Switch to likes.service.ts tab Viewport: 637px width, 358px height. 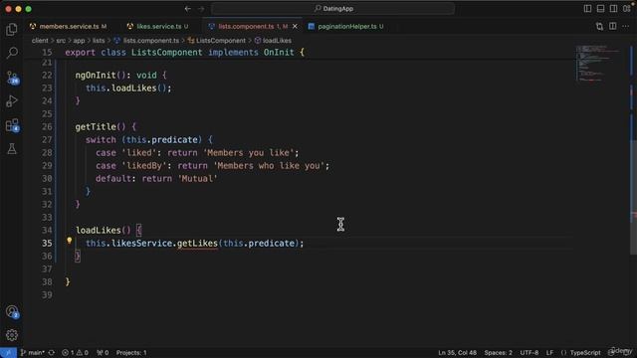(157, 27)
